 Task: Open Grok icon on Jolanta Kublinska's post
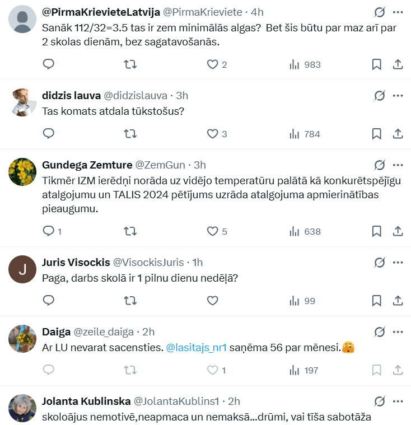click(380, 401)
